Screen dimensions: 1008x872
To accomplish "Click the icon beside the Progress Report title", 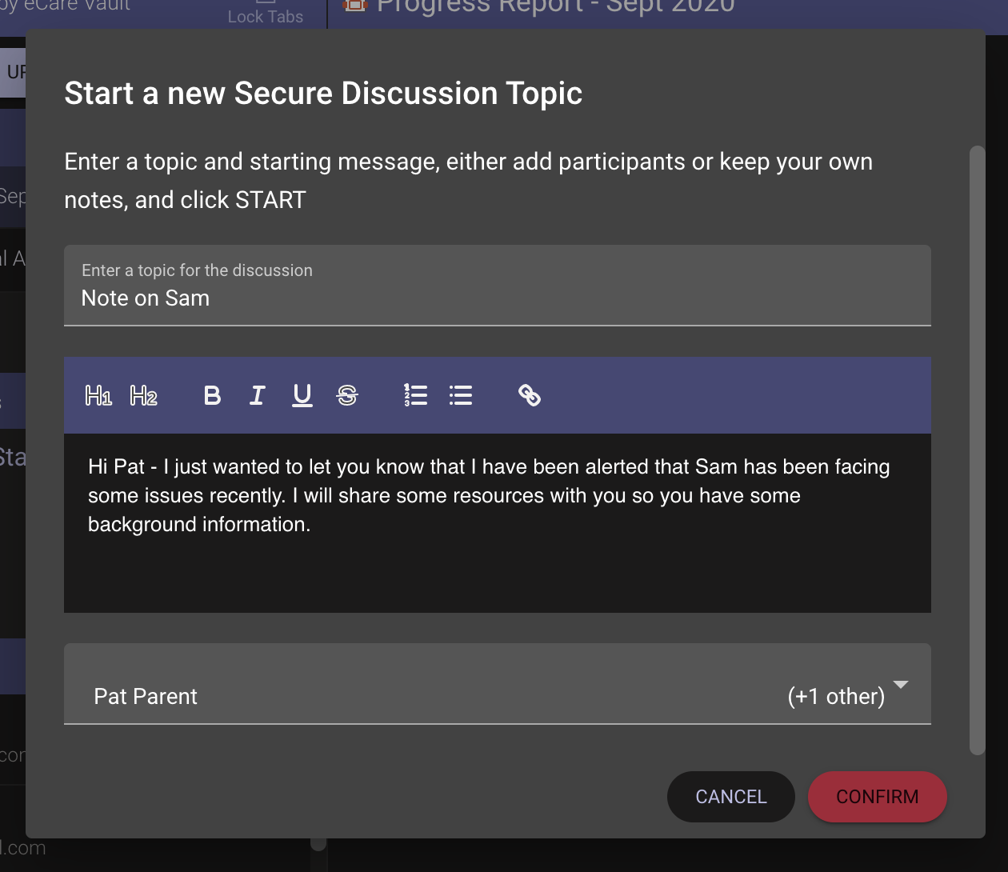I will (x=354, y=6).
